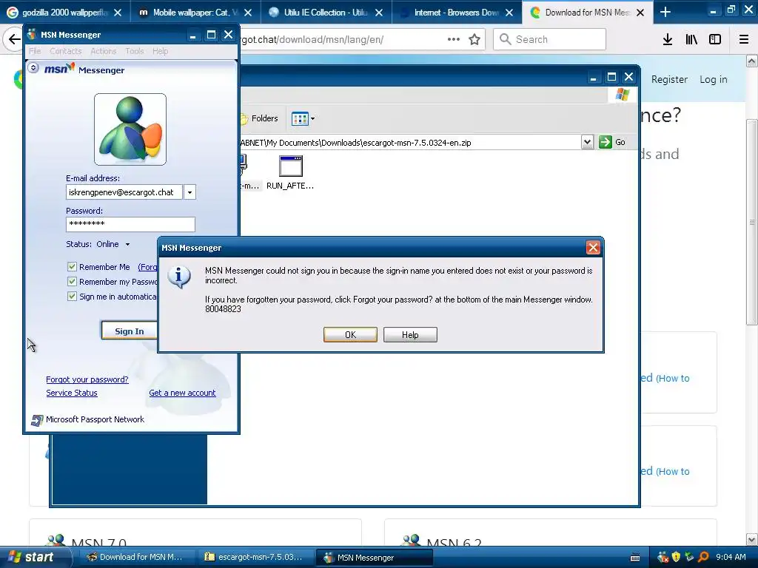Click the yellow security shield tray icon
Screen dimensions: 758x568
tap(676, 557)
